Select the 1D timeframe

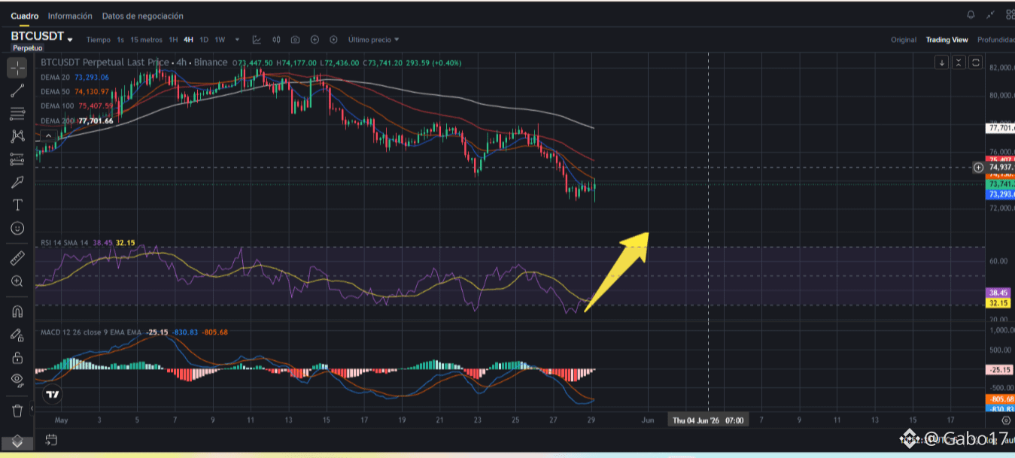[x=204, y=39]
